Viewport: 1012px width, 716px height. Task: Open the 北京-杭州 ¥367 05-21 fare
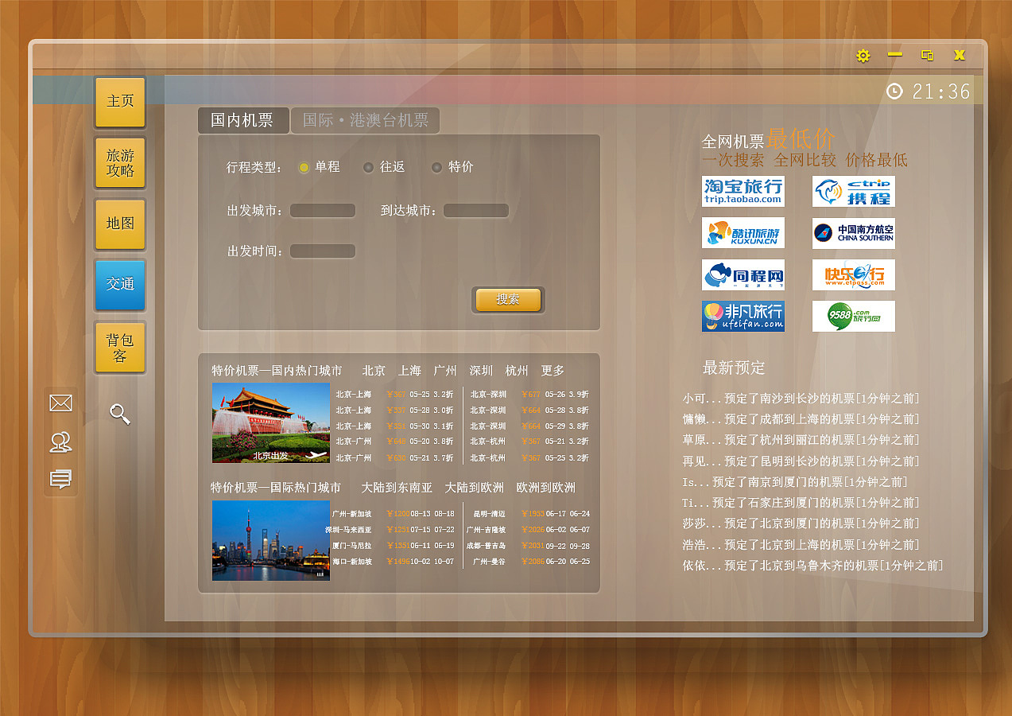pyautogui.click(x=529, y=442)
